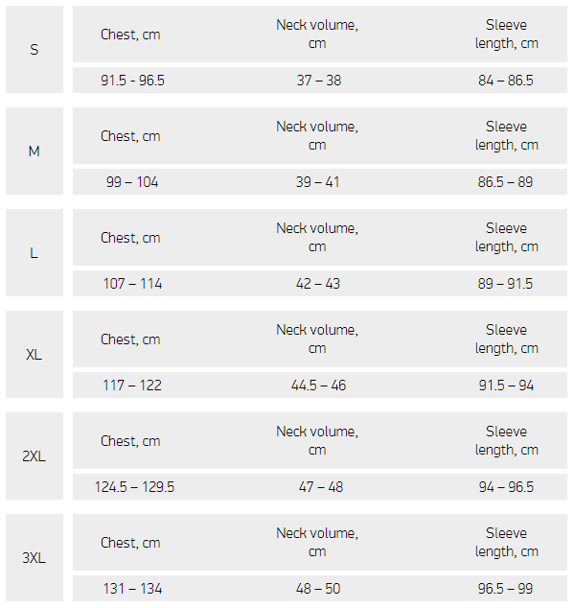Select the L size label cell
This screenshot has height=608, width=574.
coord(34,253)
